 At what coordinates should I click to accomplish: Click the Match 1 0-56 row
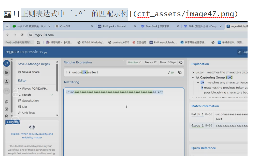click(x=219, y=117)
